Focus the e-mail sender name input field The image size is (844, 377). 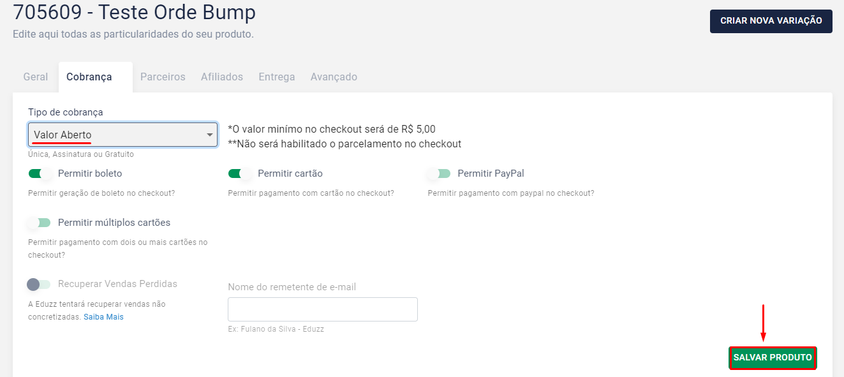(323, 309)
